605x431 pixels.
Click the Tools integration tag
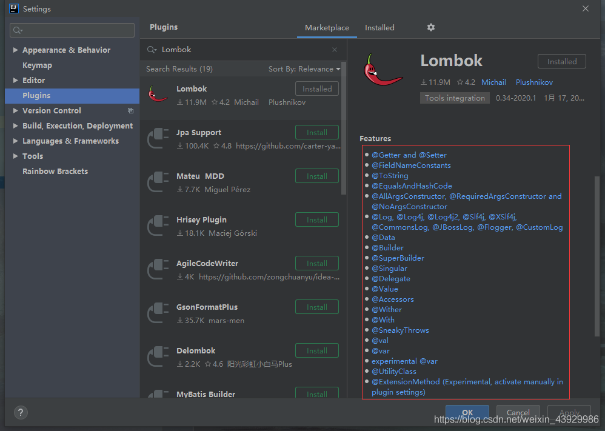pos(455,98)
